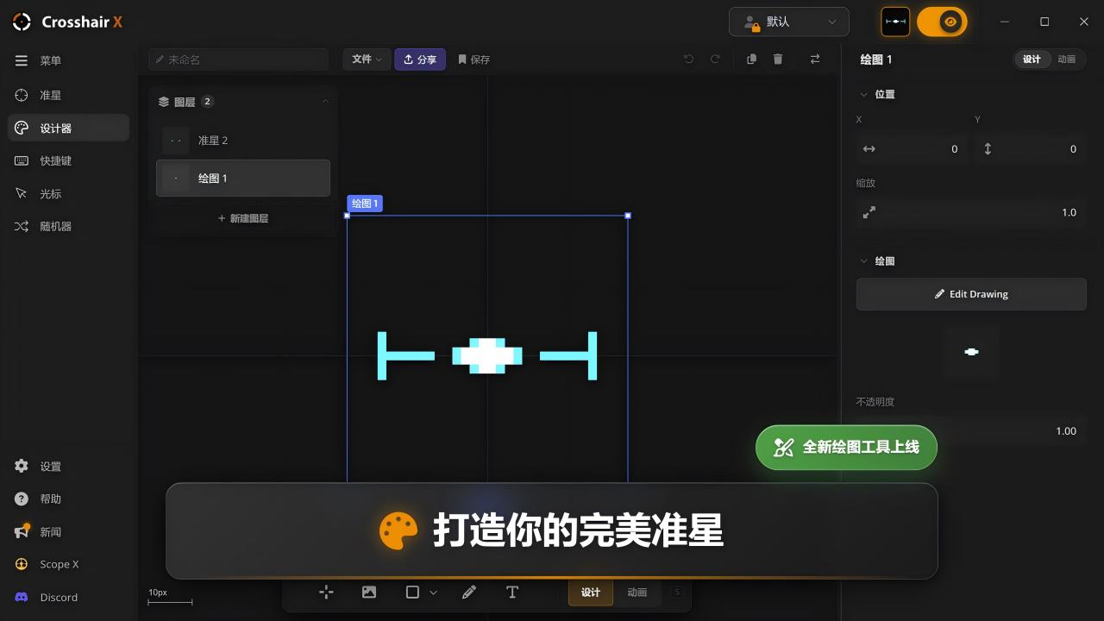Click the 缩放 scale value field

(x=971, y=212)
